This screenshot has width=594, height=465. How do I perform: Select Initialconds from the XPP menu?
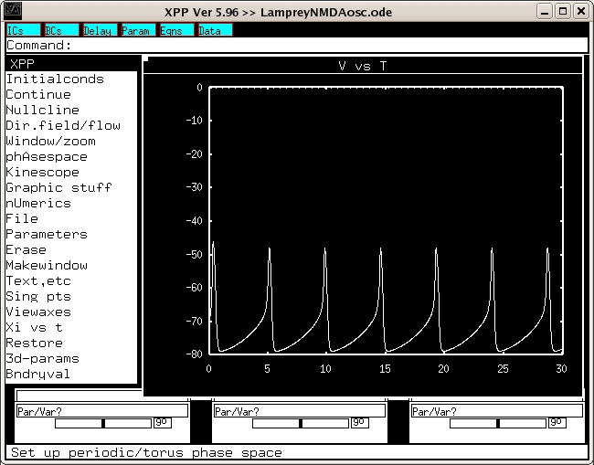pos(55,79)
